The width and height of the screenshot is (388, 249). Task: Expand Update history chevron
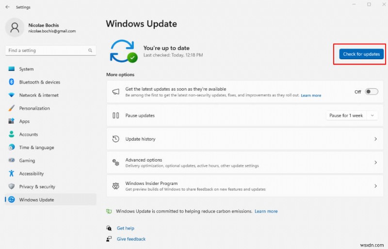click(x=375, y=139)
